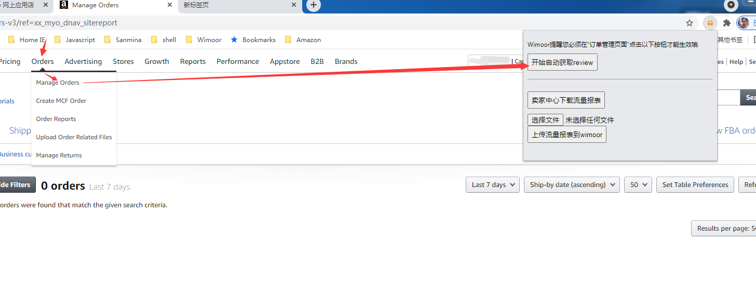Click the 未选择任何文件 file status text
Image resolution: width=756 pixels, height=307 pixels.
point(590,120)
